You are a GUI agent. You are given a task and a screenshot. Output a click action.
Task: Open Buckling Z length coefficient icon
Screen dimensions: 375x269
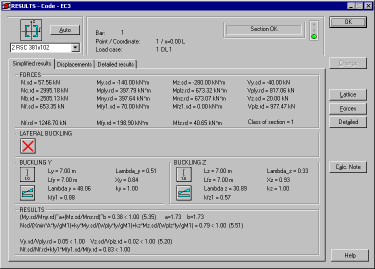tap(183, 174)
